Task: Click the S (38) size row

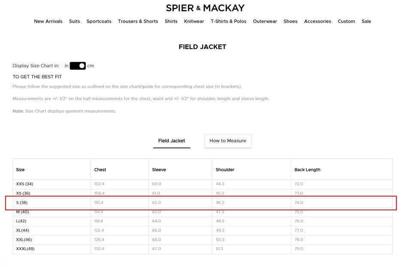Action: click(203, 203)
